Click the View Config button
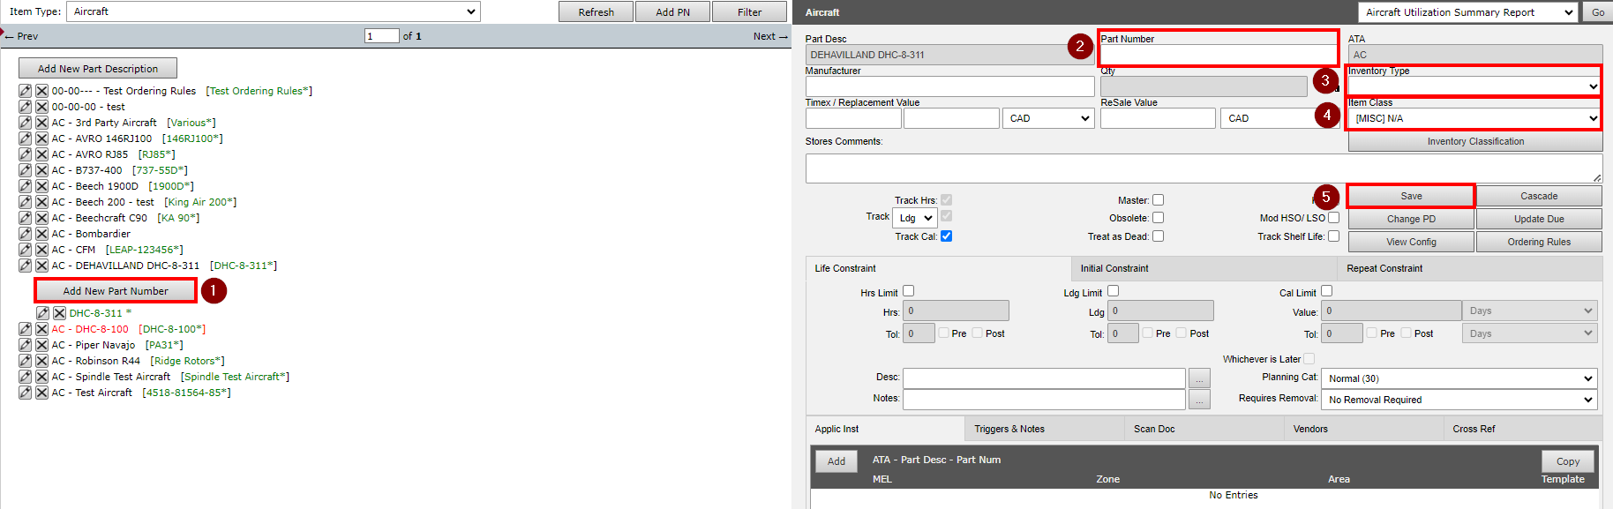1613x509 pixels. coord(1411,242)
